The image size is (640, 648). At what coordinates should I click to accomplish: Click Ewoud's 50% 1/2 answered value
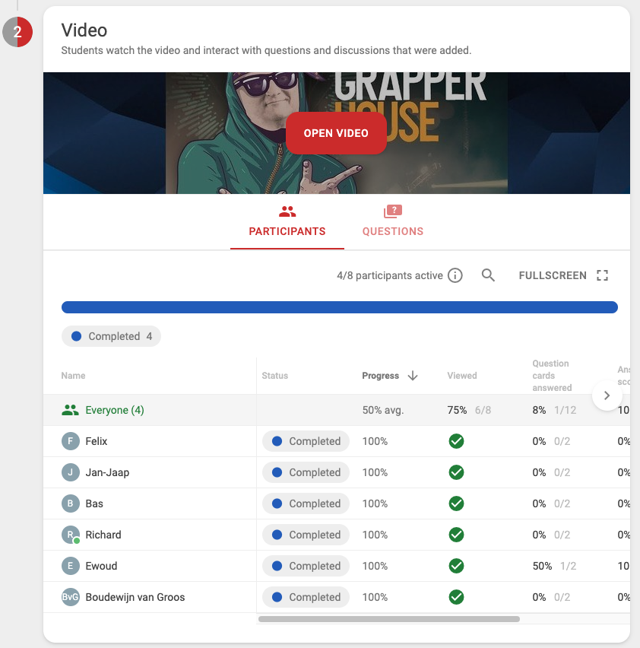(x=554, y=566)
